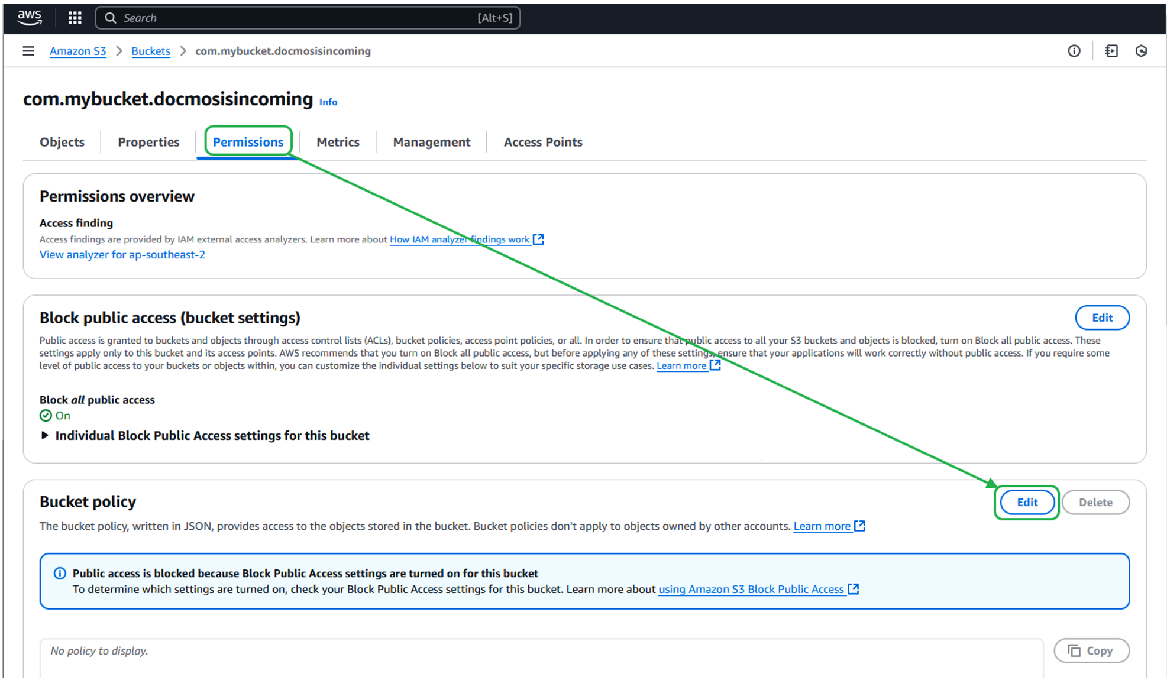Click the info panel icon near top right
The height and width of the screenshot is (680, 1167).
(1074, 51)
